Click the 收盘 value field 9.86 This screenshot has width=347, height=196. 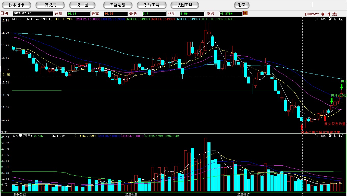pos(192,14)
